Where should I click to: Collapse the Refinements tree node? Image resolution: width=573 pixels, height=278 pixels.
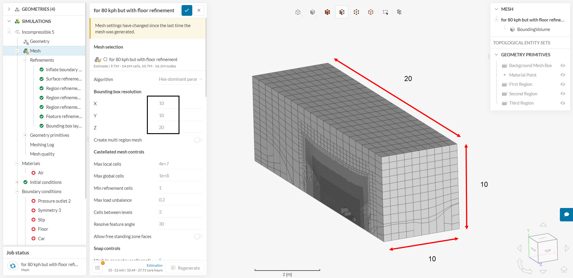point(25,60)
